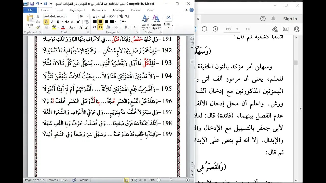This screenshot has width=326, height=183.
Task: Switch to the References tab
Action: click(x=99, y=10)
